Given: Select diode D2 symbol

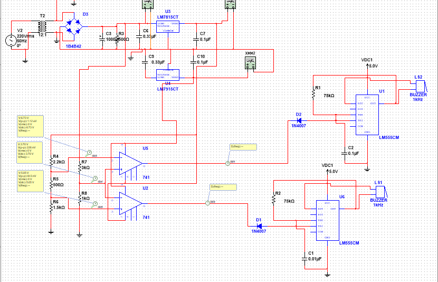Looking at the screenshot, I should [299, 121].
